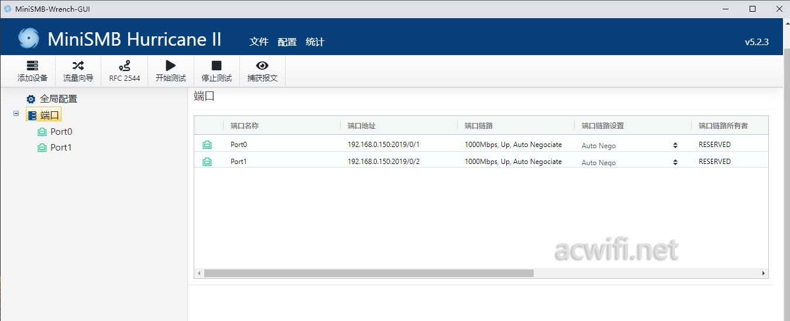Click Port1 link status 1000Mbps cell
Screen dimensions: 790x321
[513, 161]
